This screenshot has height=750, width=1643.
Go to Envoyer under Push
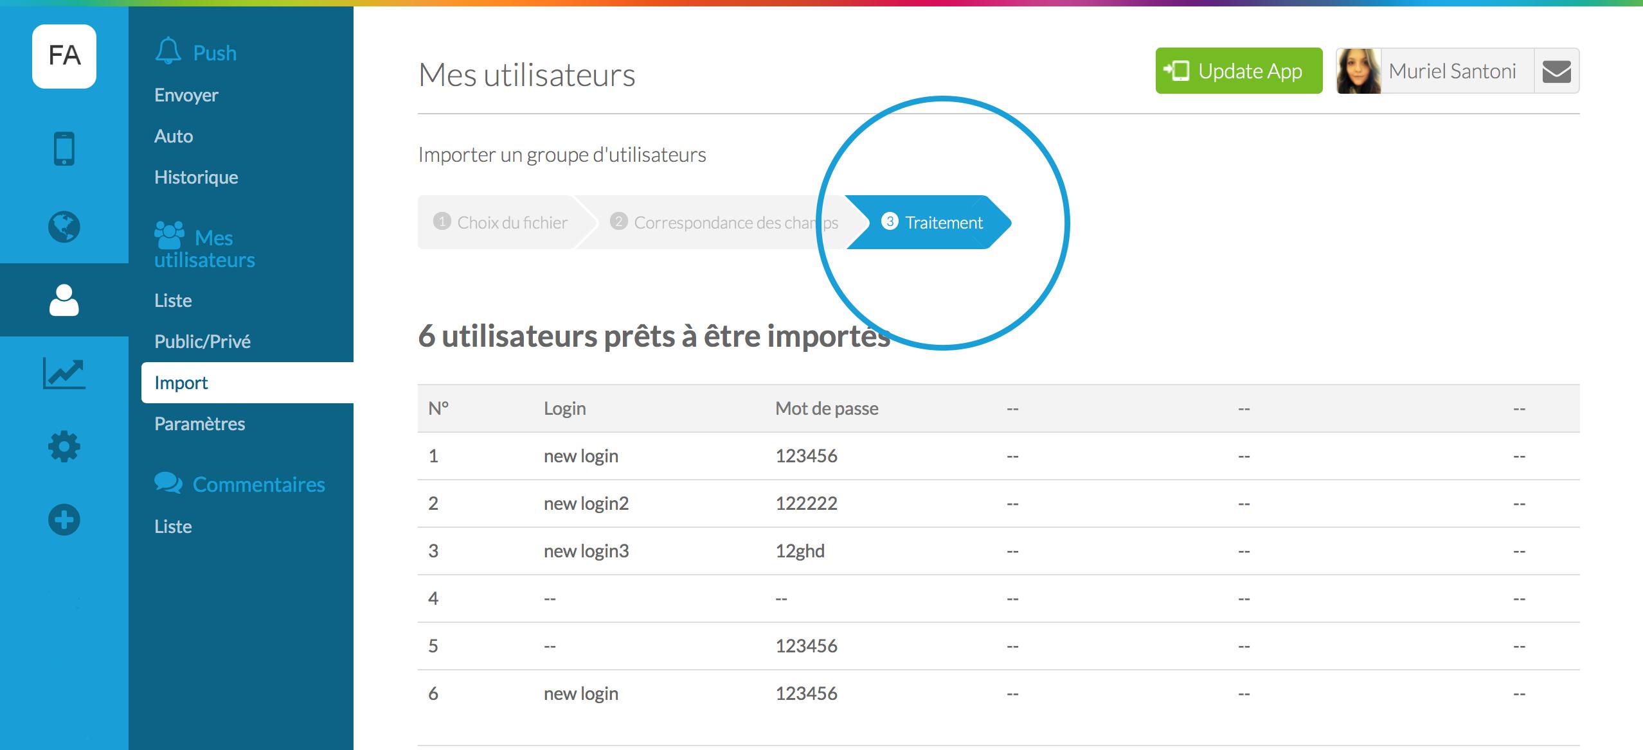[186, 95]
